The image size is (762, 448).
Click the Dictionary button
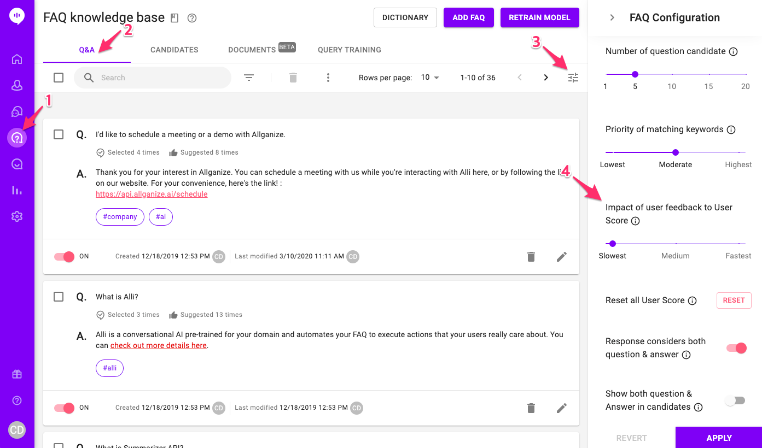pos(405,17)
